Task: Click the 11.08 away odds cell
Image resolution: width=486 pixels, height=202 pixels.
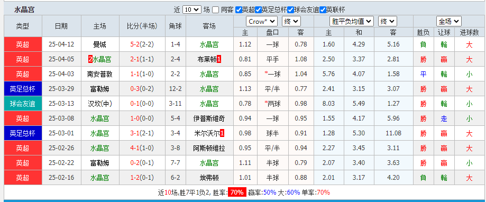Action: tap(393, 133)
